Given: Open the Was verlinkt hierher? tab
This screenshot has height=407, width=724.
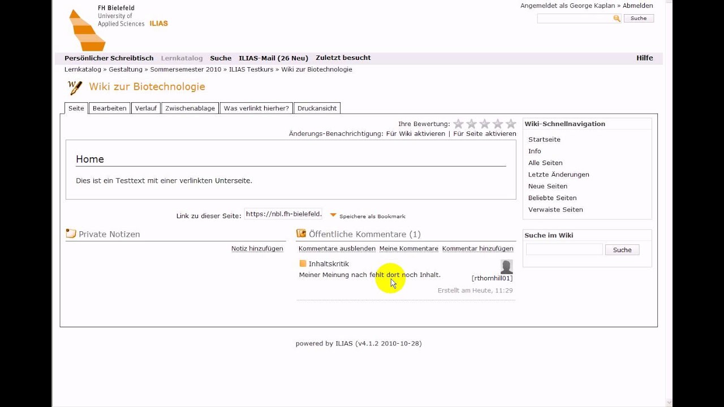Looking at the screenshot, I should [x=256, y=108].
